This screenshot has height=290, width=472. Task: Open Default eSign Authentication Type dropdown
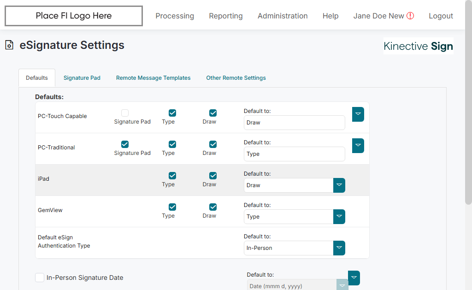tap(339, 248)
